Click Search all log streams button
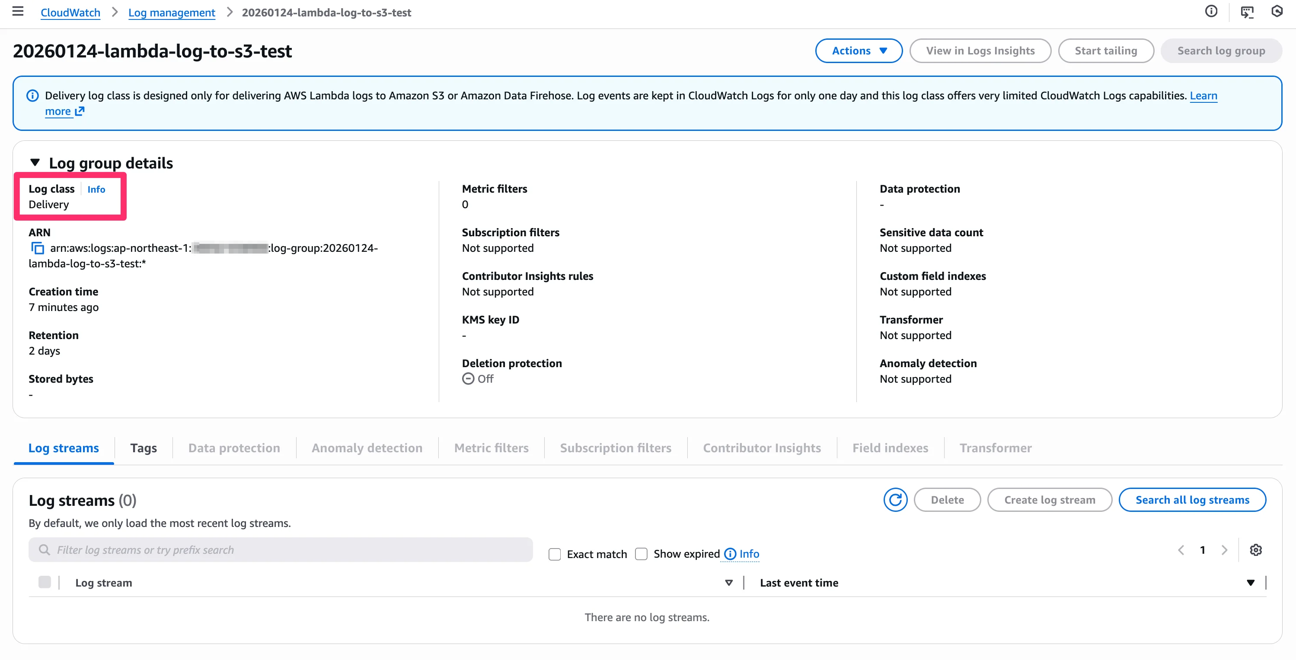Image resolution: width=1296 pixels, height=660 pixels. (1192, 500)
